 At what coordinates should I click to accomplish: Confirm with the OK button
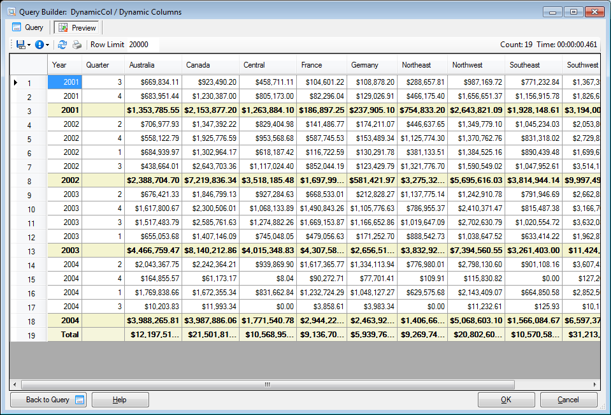506,400
